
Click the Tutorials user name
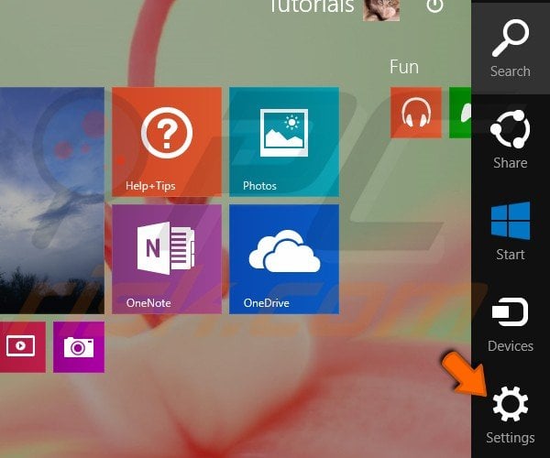(313, 6)
